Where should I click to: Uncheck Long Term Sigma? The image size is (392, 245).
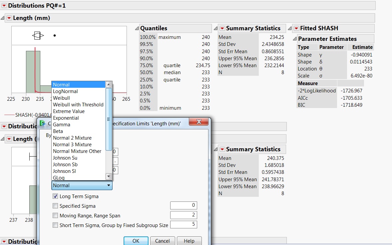[55, 196]
